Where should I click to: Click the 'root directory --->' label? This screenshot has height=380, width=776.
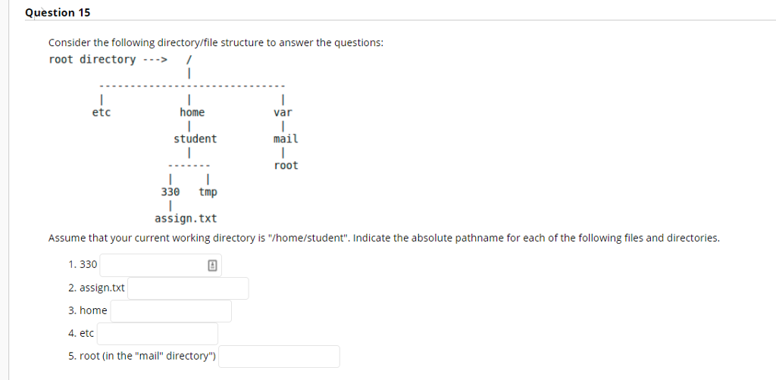coord(108,59)
